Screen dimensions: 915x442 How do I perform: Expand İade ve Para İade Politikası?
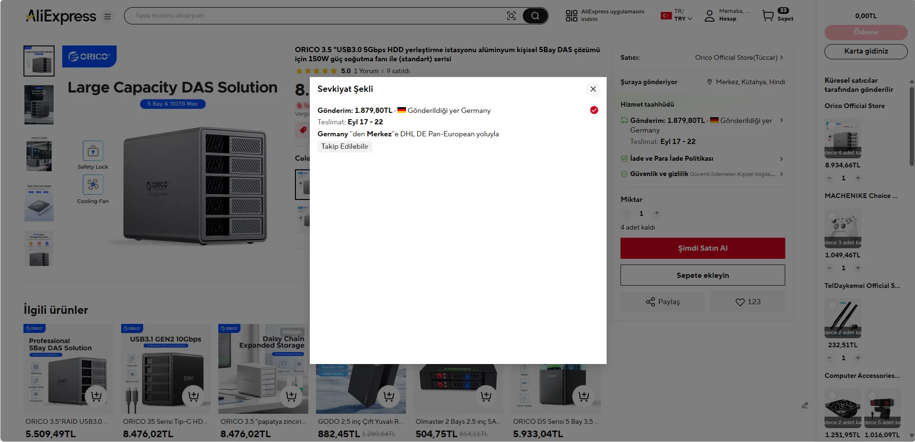[x=781, y=158]
